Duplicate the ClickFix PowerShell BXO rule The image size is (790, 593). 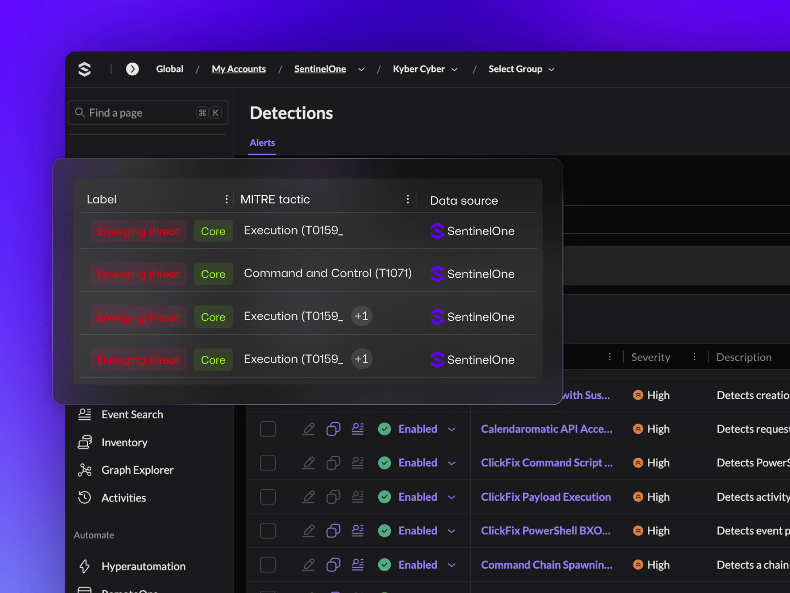point(333,531)
